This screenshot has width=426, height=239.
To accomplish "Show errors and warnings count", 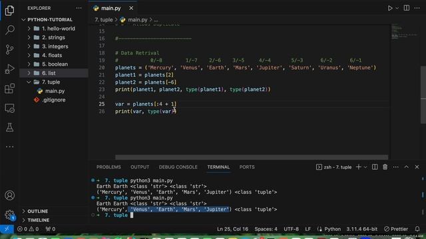I will (28, 229).
